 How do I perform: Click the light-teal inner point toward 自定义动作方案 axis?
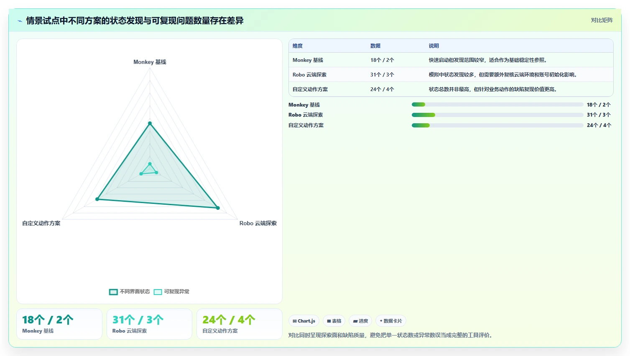141,174
